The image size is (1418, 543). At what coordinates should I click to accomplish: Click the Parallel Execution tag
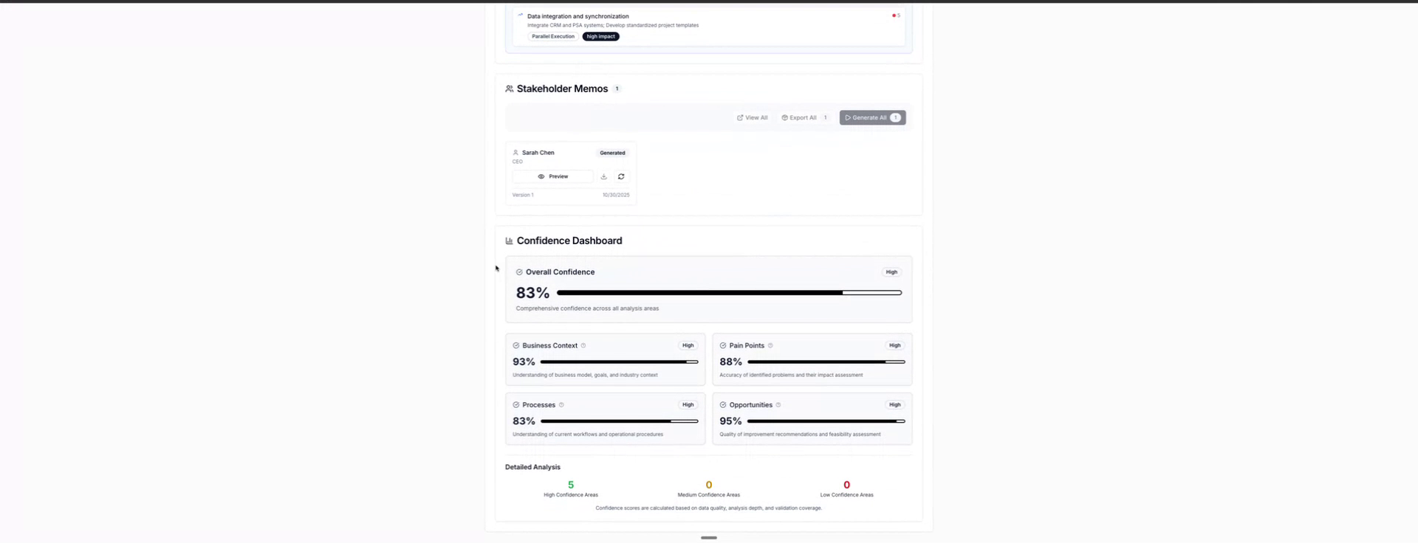(553, 36)
